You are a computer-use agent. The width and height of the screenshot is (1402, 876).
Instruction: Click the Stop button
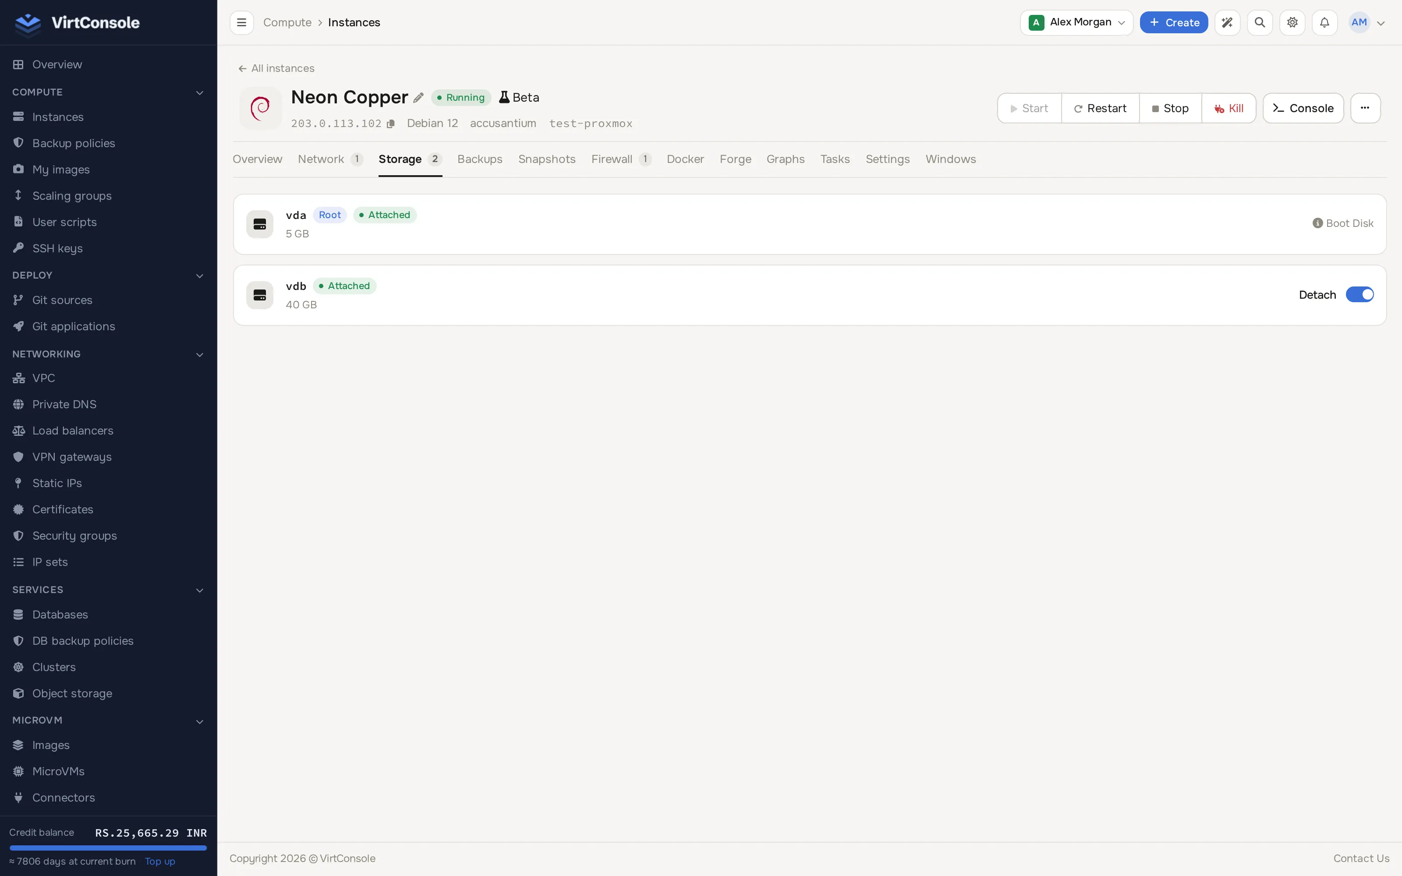tap(1170, 108)
